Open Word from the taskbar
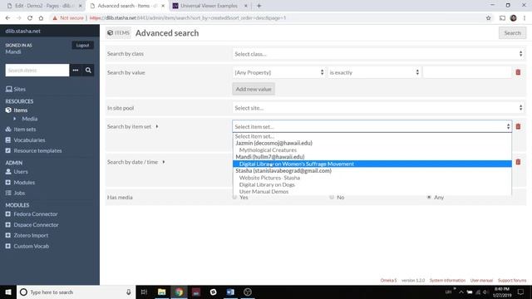This screenshot has width=532, height=299. point(230,292)
